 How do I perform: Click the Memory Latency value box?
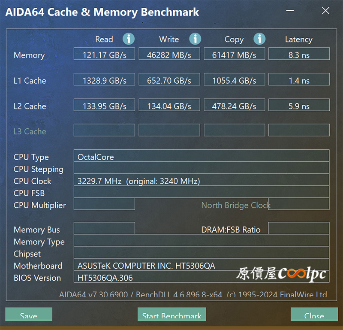coord(299,54)
